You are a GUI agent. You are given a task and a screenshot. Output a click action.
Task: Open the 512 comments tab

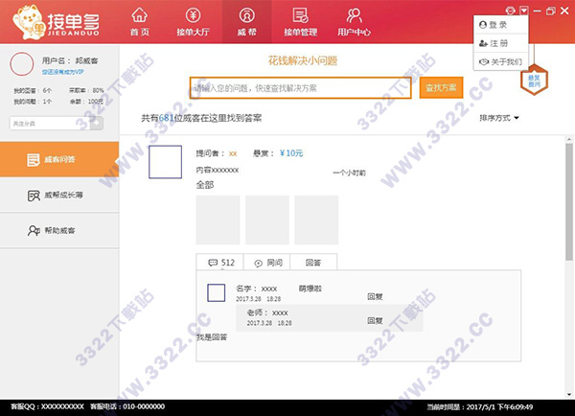tap(220, 263)
